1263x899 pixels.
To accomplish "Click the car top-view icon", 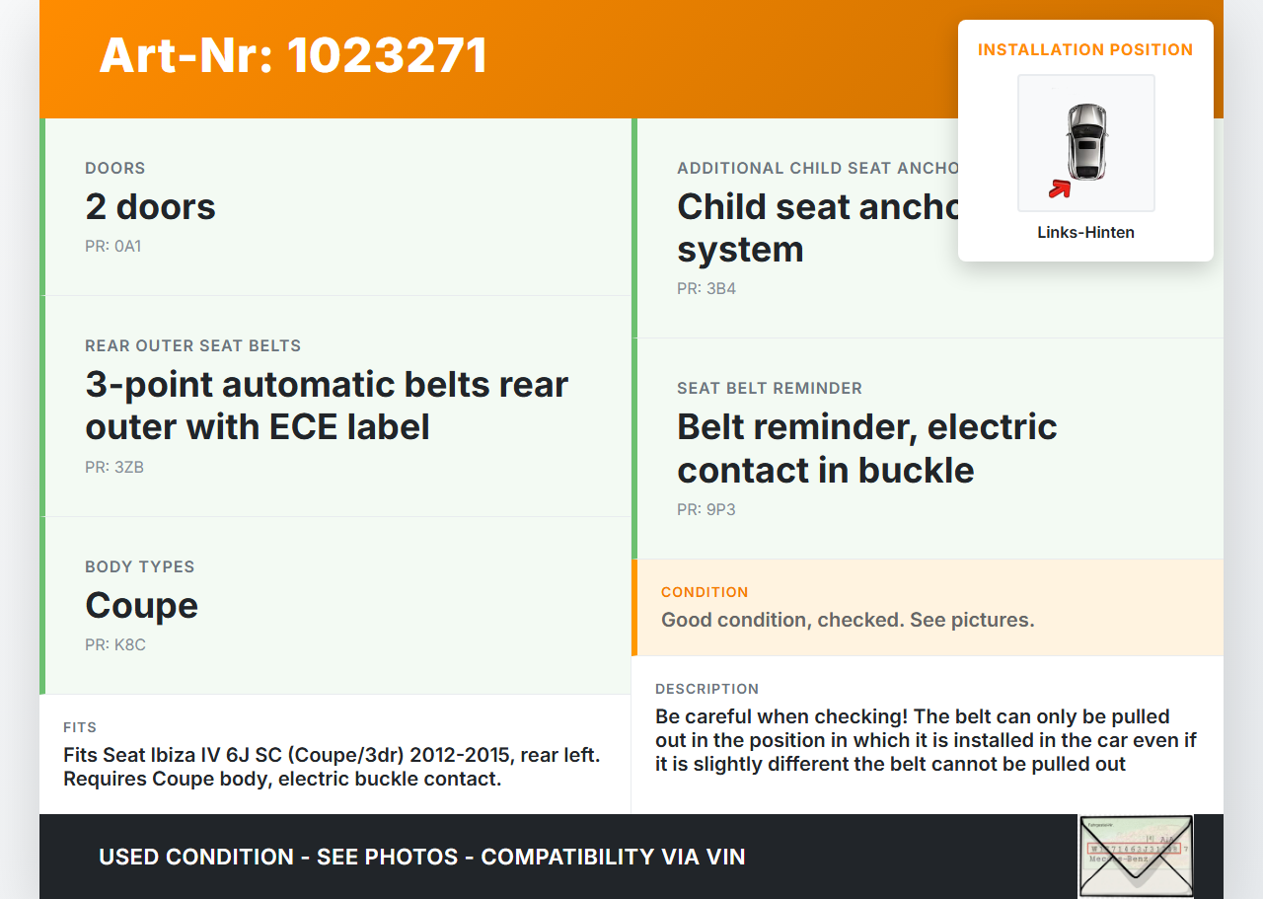I will 1086,141.
